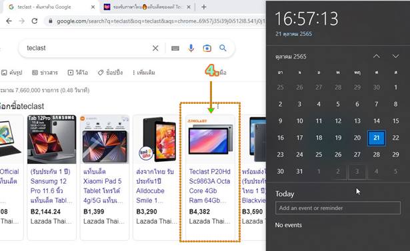Viewport: 410px width, 251px height.
Task: Open the วิดีโอ search filter
Action: tap(77, 73)
